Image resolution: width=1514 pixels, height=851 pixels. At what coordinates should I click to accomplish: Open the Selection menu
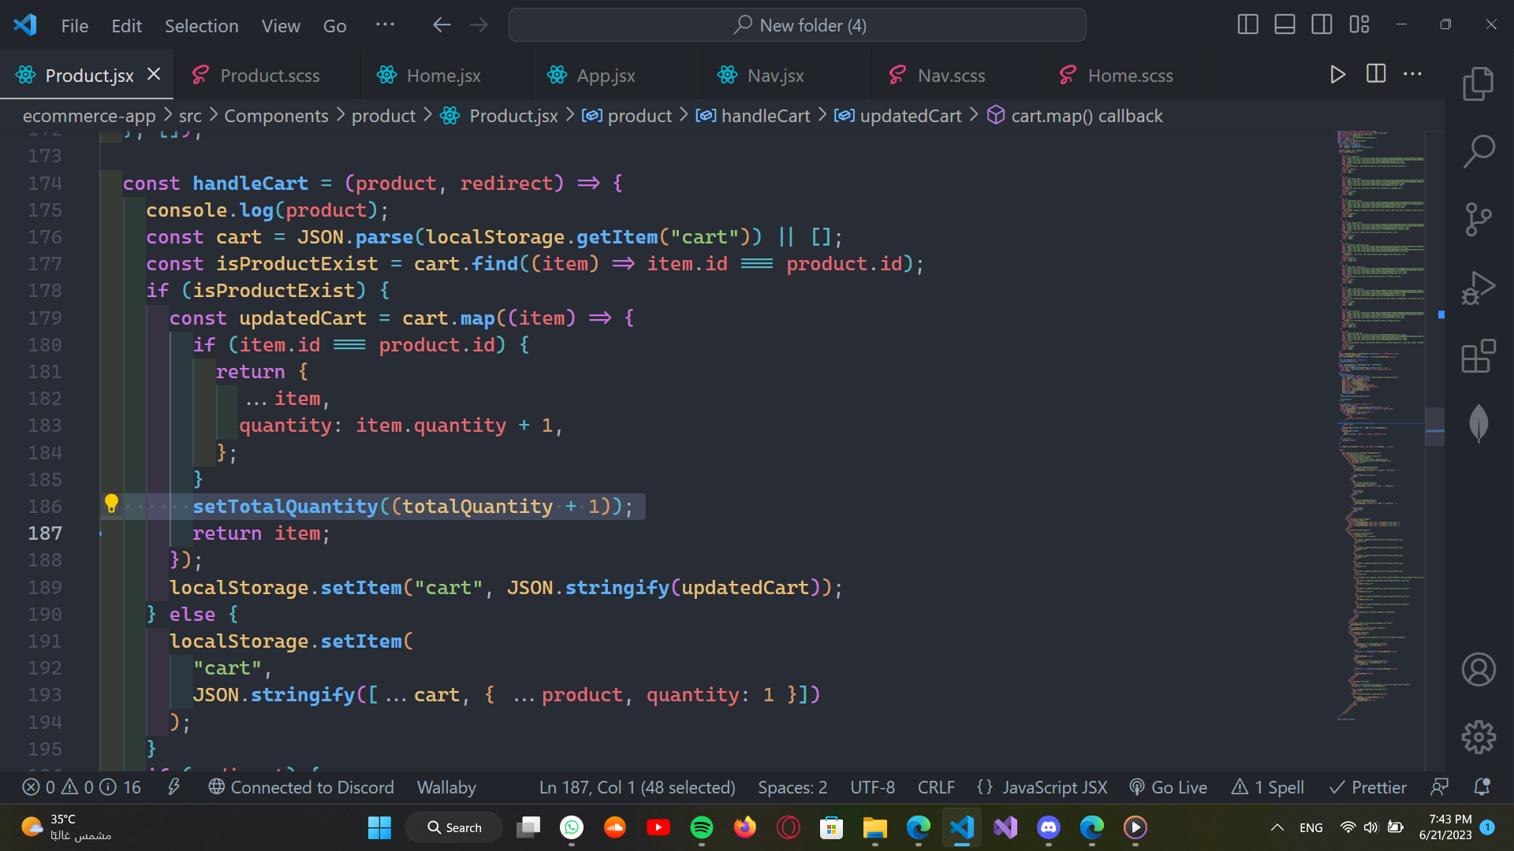click(201, 26)
